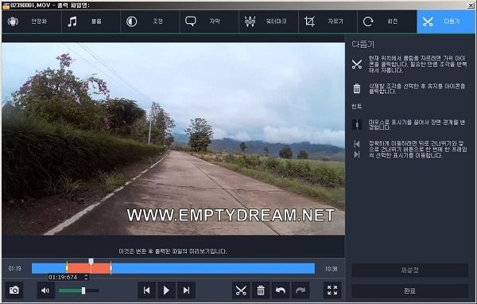Select the Trim tab with scissors icon
This screenshot has height=304, width=477.
pyautogui.click(x=446, y=21)
